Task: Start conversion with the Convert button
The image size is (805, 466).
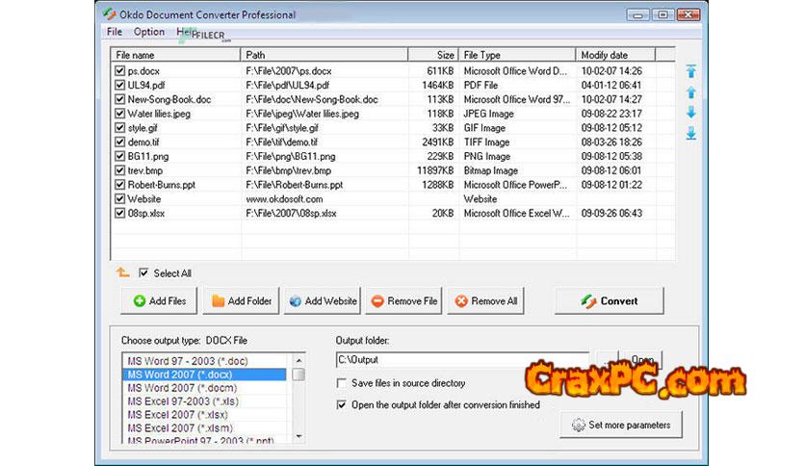Action: 609,300
